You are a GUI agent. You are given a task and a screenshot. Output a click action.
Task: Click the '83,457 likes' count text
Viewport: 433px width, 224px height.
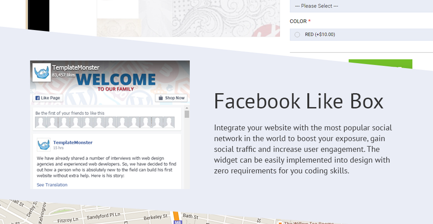(64, 75)
